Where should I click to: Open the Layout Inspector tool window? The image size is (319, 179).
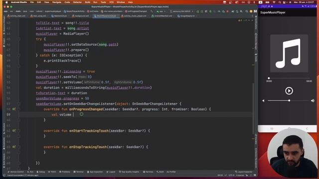click(x=244, y=172)
